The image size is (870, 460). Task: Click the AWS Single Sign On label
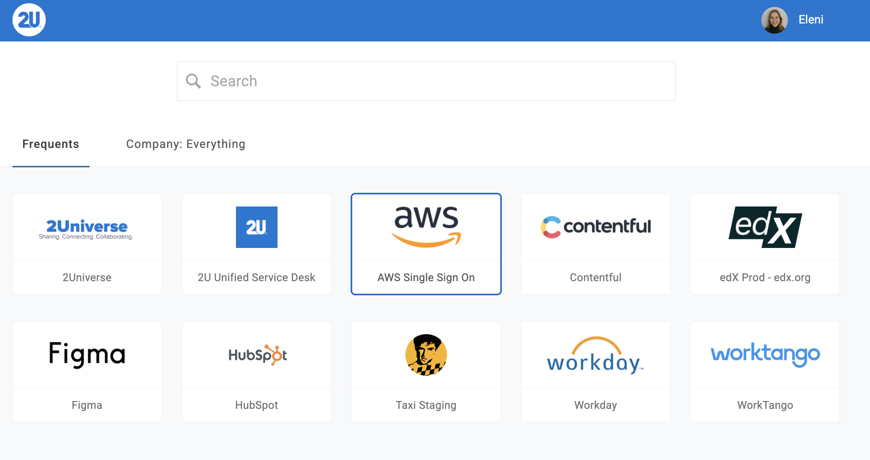tap(426, 277)
